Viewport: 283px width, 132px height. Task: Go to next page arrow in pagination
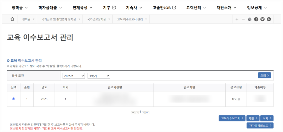[143, 113]
